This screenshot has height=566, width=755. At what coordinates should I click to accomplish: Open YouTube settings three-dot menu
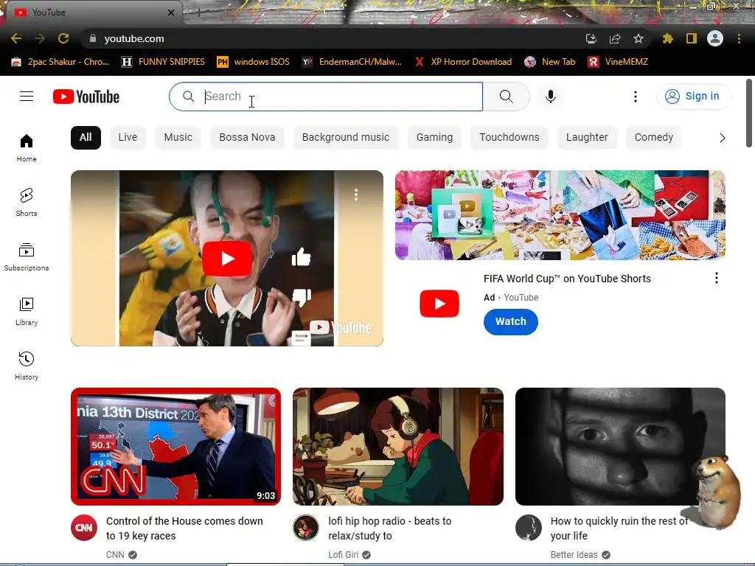click(636, 97)
